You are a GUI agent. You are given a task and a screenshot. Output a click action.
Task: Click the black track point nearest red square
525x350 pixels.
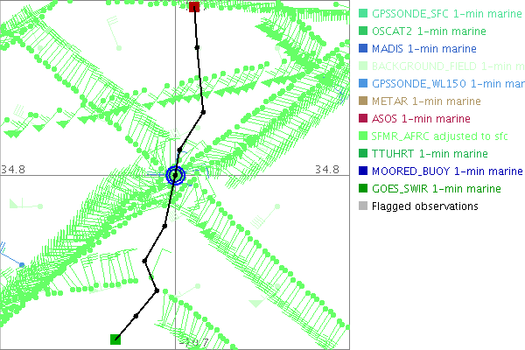(x=198, y=46)
